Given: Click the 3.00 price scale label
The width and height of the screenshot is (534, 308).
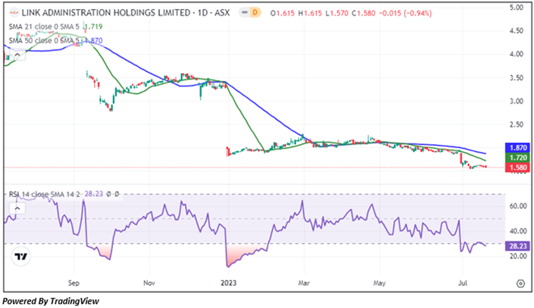Looking at the screenshot, I should [517, 101].
